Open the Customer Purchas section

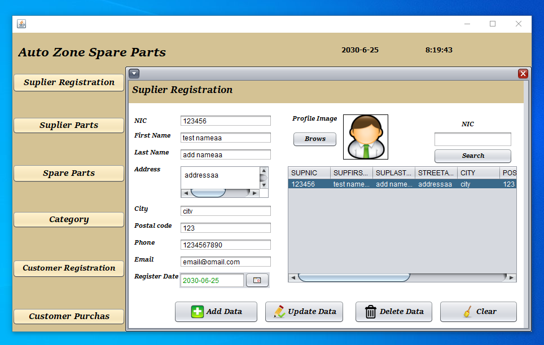(68, 316)
